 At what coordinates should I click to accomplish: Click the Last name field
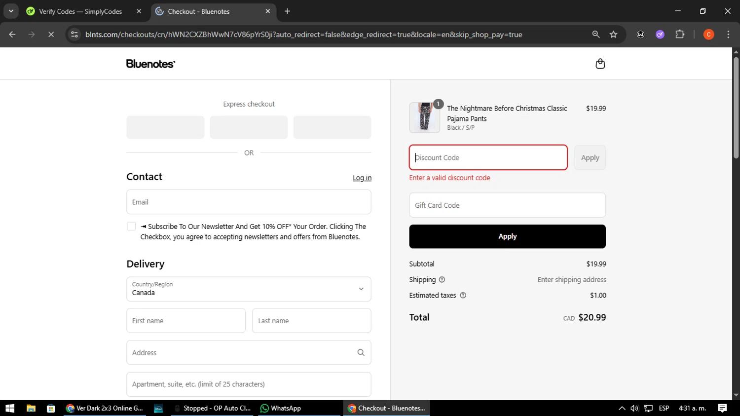coord(312,320)
